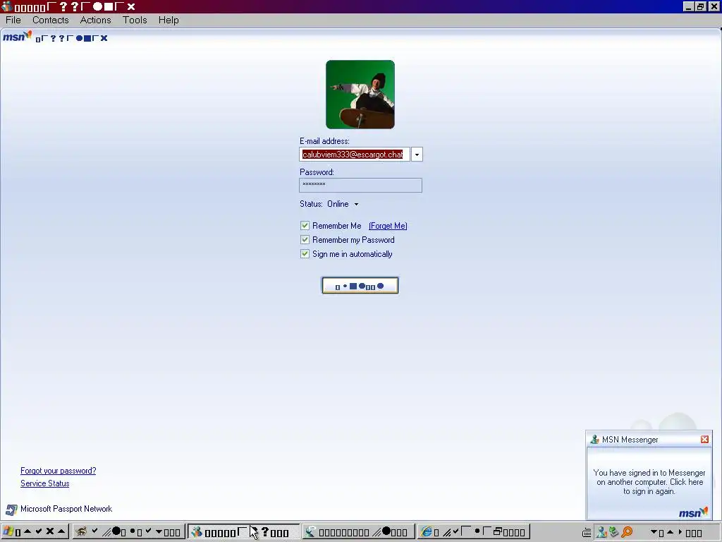Image resolution: width=722 pixels, height=542 pixels.
Task: Click the buddy icon in the notification title
Action: point(594,439)
